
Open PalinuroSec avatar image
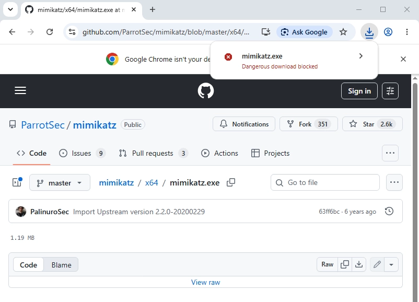pyautogui.click(x=21, y=212)
